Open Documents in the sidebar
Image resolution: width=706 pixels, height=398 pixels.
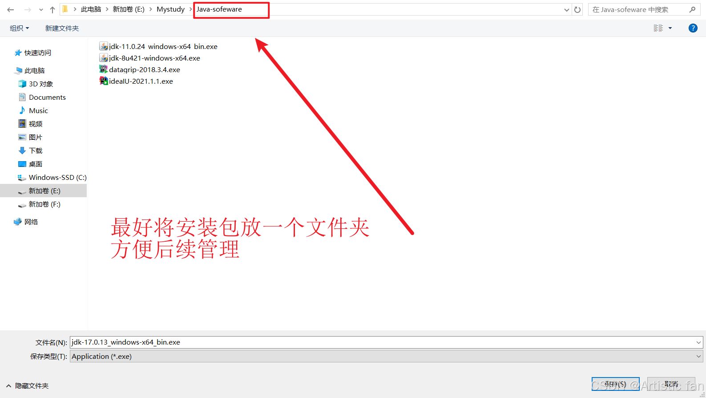(x=47, y=97)
